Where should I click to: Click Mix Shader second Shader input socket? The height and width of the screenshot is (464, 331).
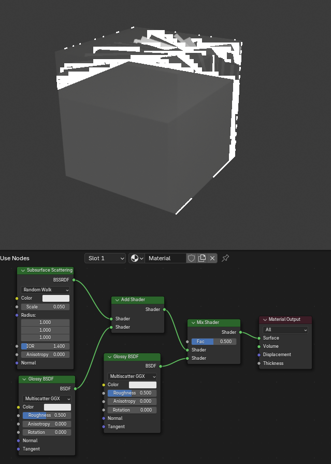[188, 358]
